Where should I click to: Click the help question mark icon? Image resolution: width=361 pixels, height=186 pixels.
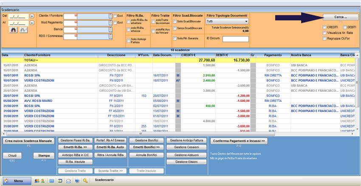tap(77, 181)
